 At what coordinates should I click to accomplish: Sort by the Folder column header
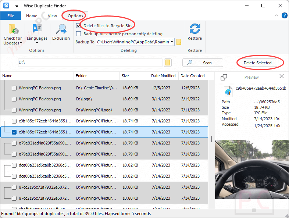pyautogui.click(x=97, y=76)
